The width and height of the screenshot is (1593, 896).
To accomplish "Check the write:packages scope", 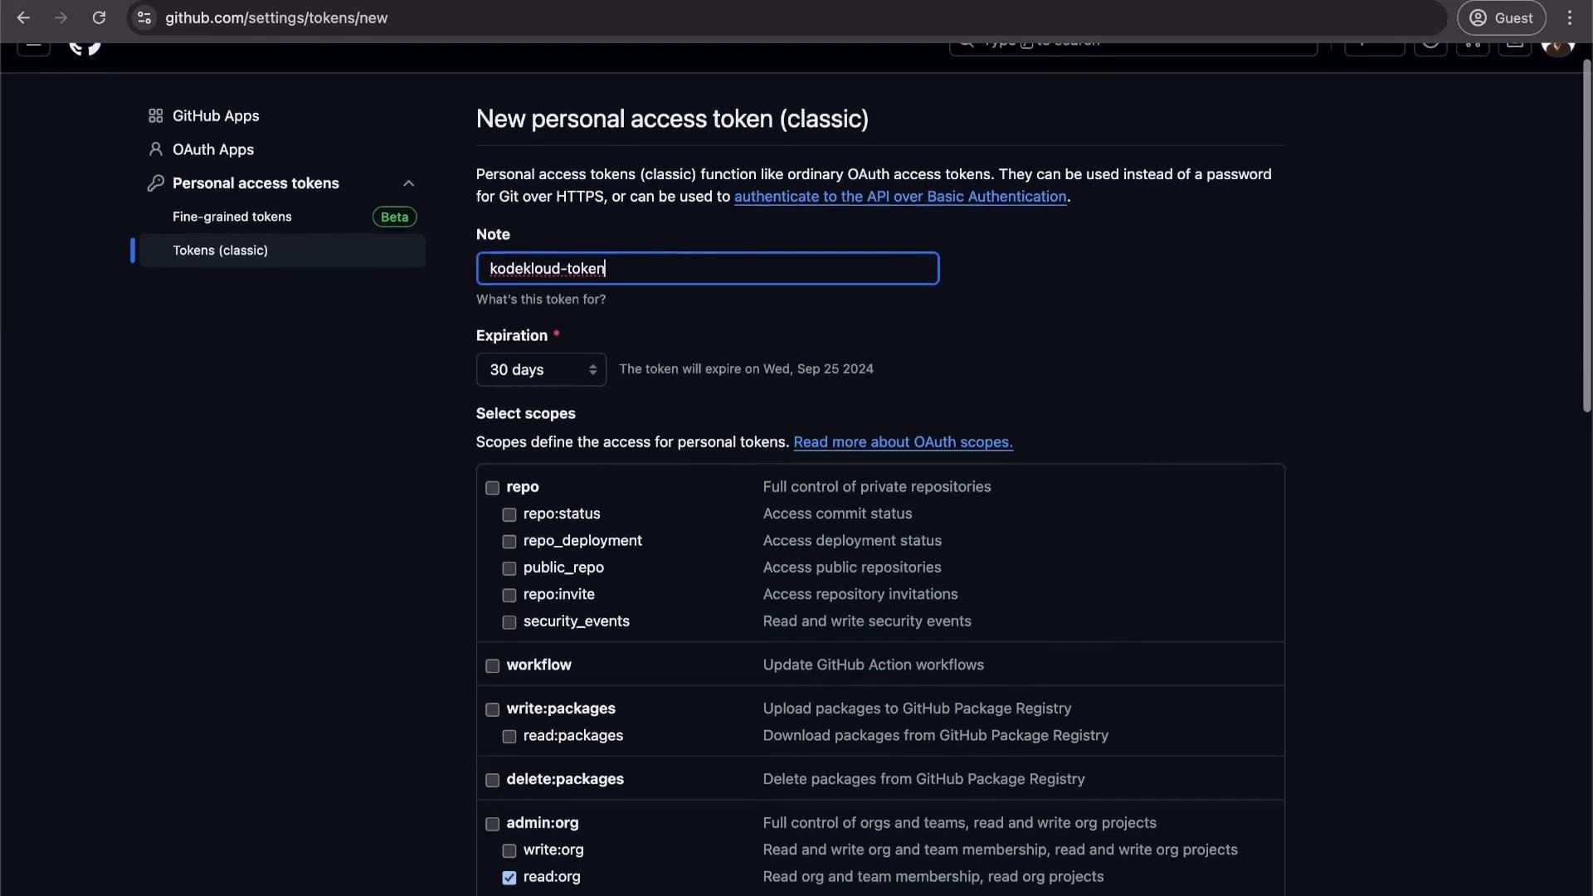I will [x=493, y=710].
